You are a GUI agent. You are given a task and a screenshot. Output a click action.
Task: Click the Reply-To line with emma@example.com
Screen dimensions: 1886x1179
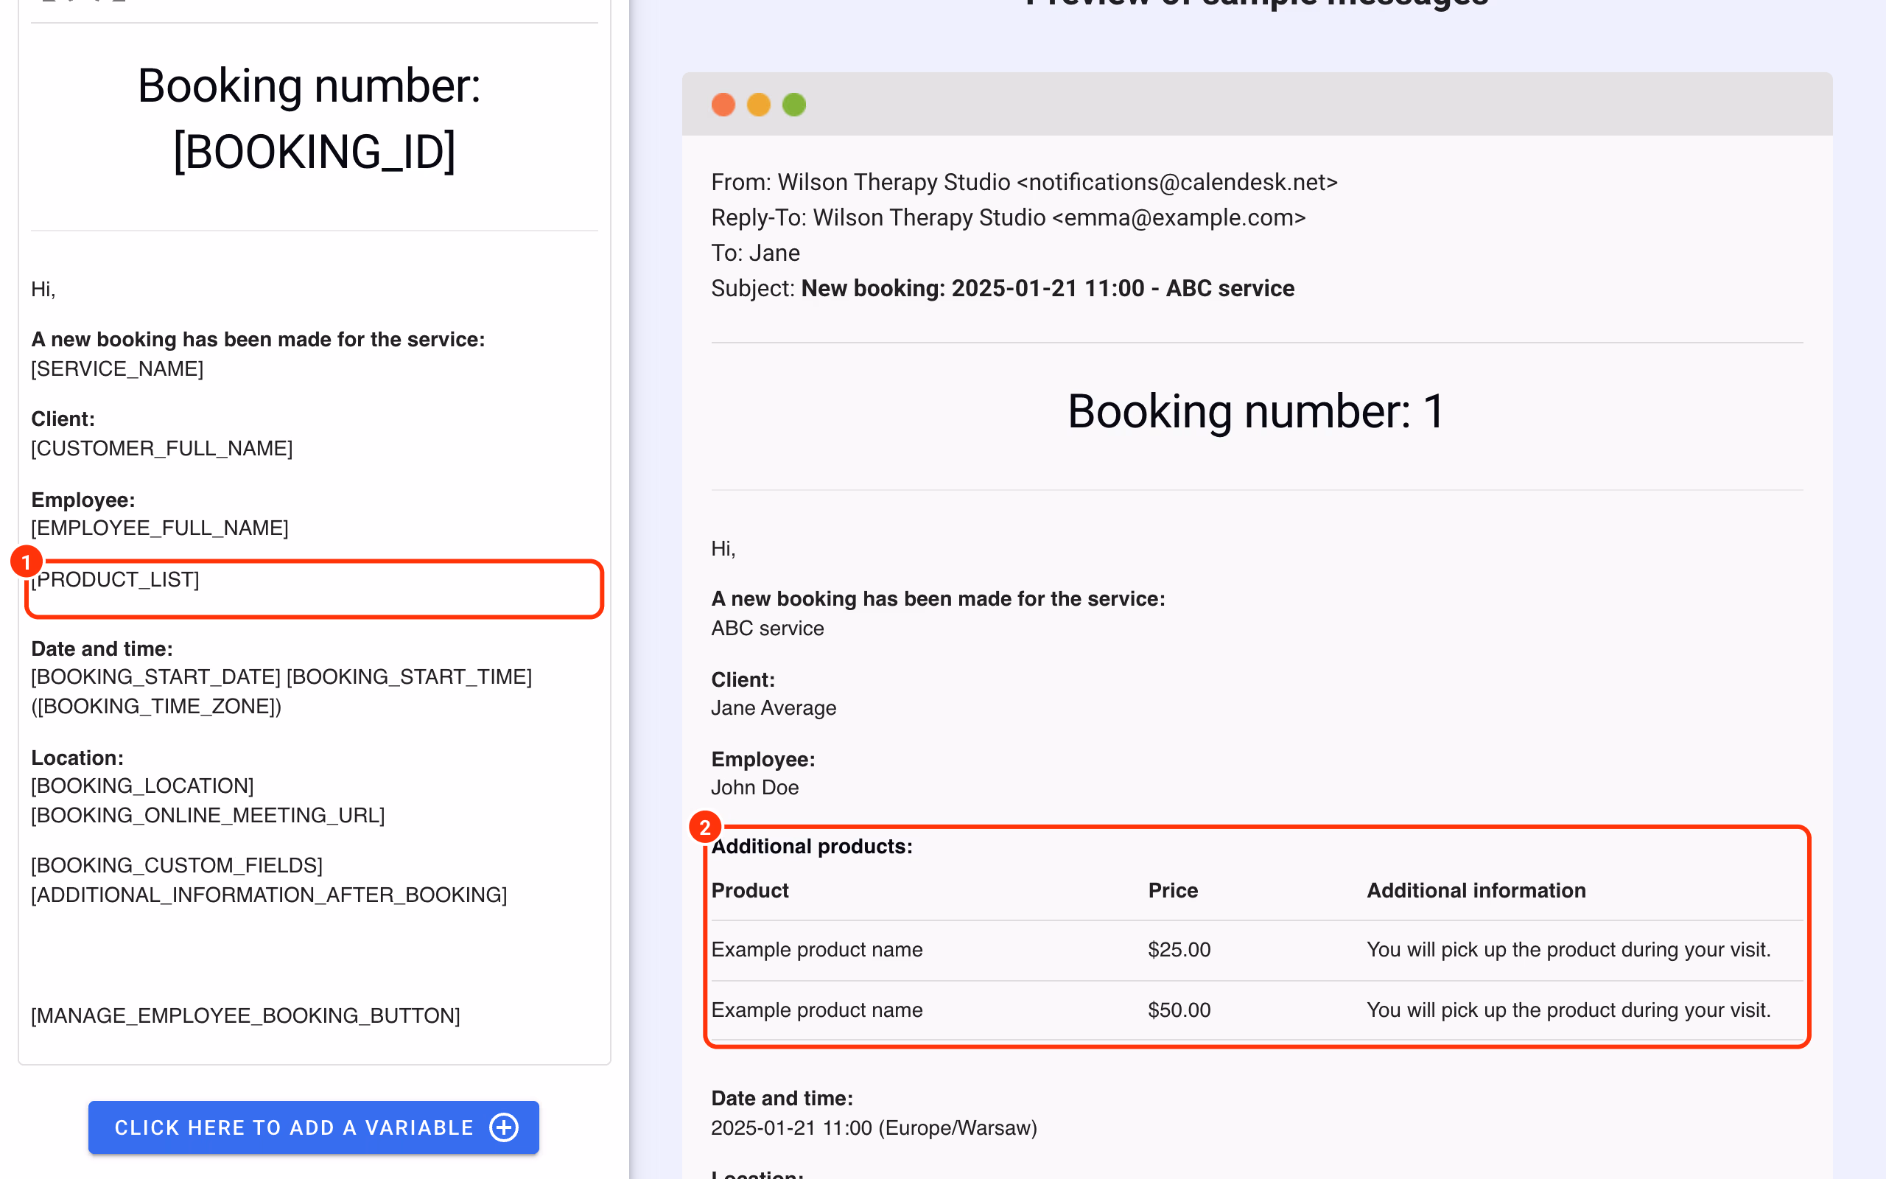click(x=1009, y=217)
